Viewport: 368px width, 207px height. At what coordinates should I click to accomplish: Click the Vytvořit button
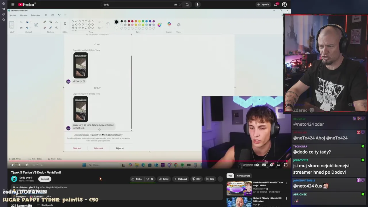(263, 5)
